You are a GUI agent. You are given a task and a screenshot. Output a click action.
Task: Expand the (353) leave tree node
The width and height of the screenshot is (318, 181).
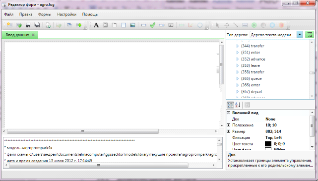238,65
